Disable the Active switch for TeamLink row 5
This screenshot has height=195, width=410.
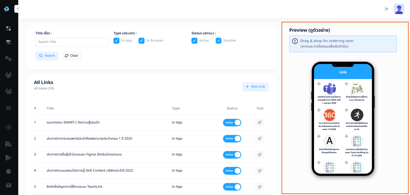232,187
